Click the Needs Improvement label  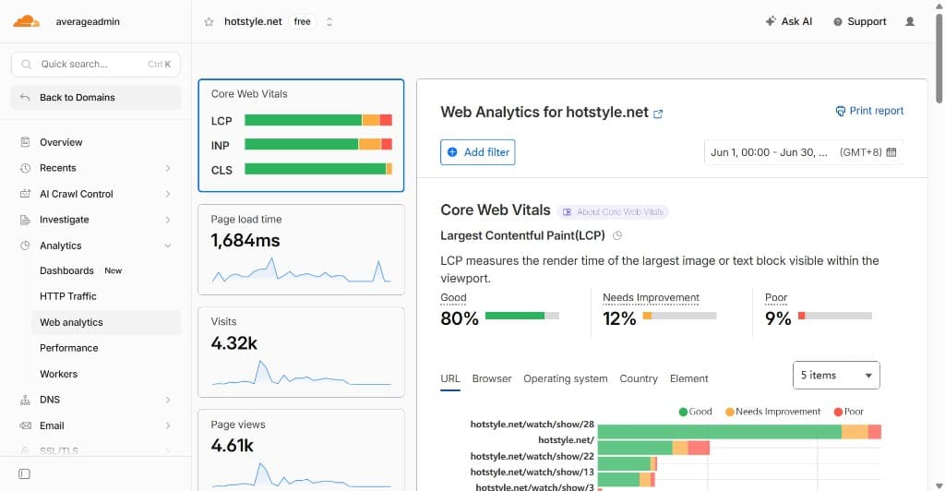point(651,297)
